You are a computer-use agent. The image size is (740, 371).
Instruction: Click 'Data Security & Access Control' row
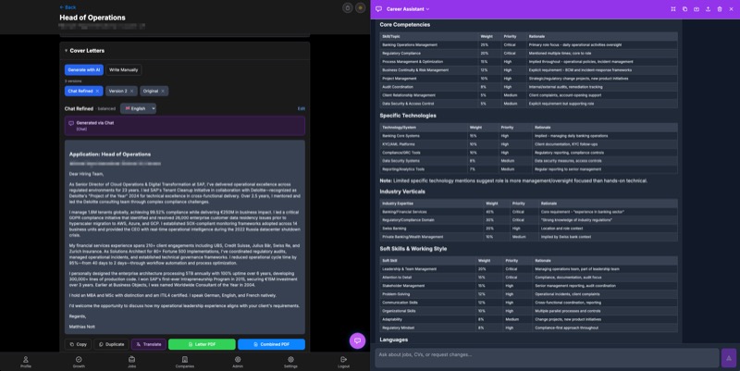click(528, 104)
